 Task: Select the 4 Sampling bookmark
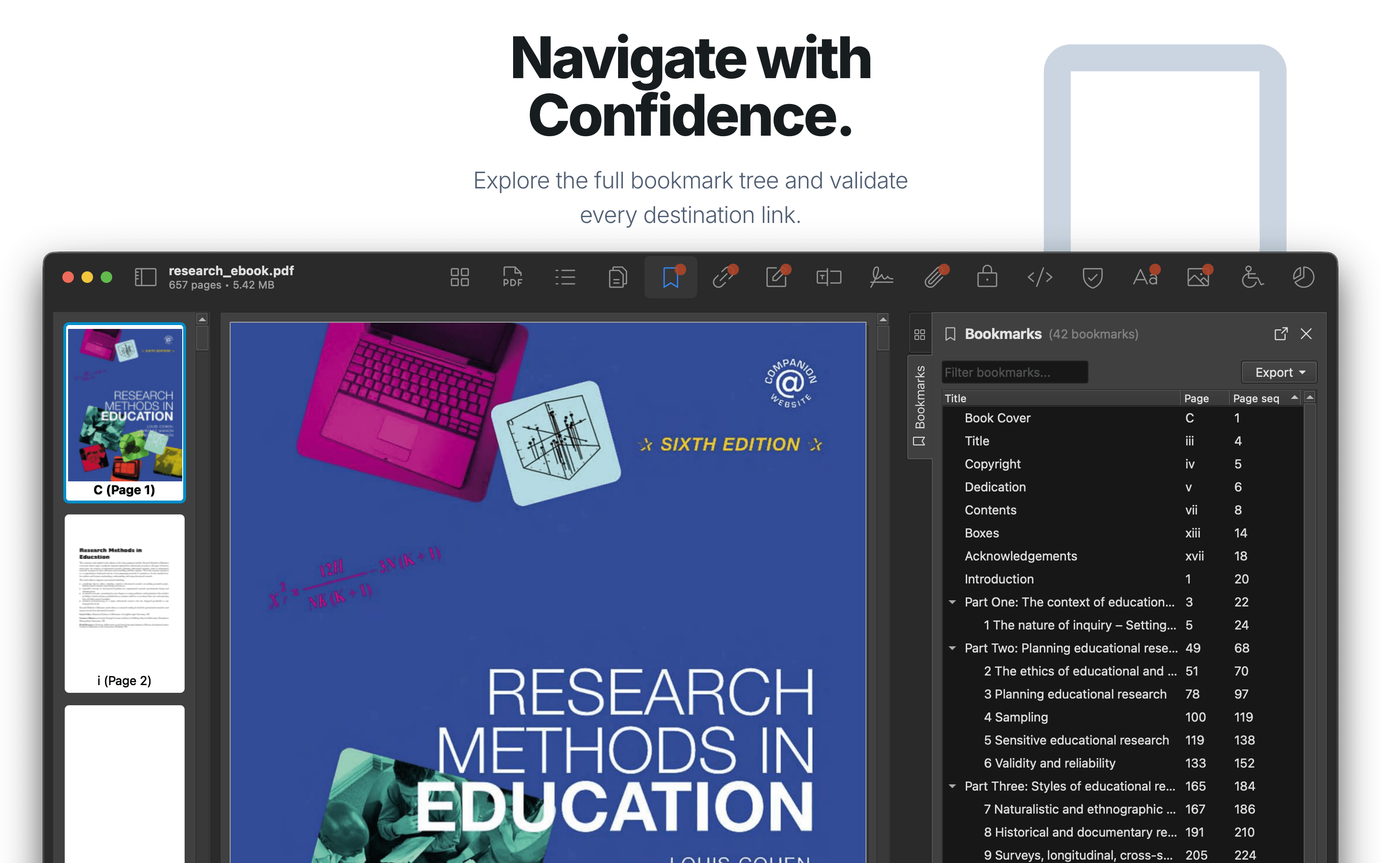coord(1122,717)
